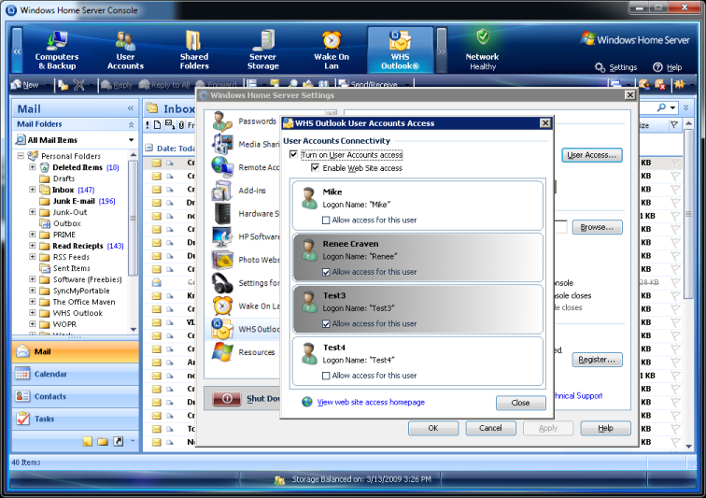Viewport: 706px width, 498px height.
Task: Toggle Turn on User Accounts access checkbox
Action: point(293,154)
